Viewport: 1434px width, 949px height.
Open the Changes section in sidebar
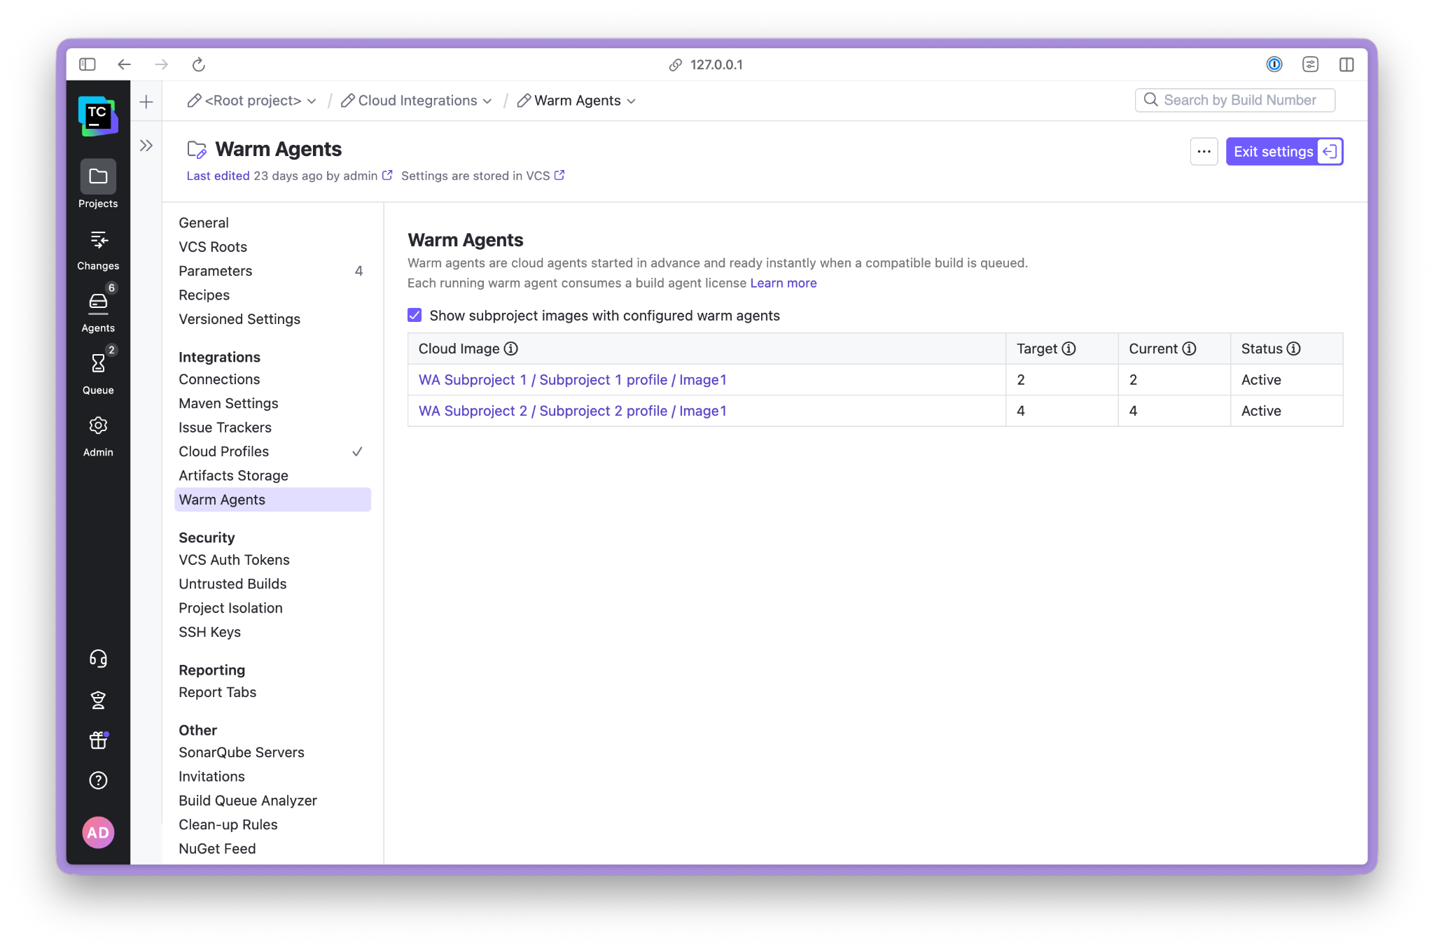coord(98,250)
